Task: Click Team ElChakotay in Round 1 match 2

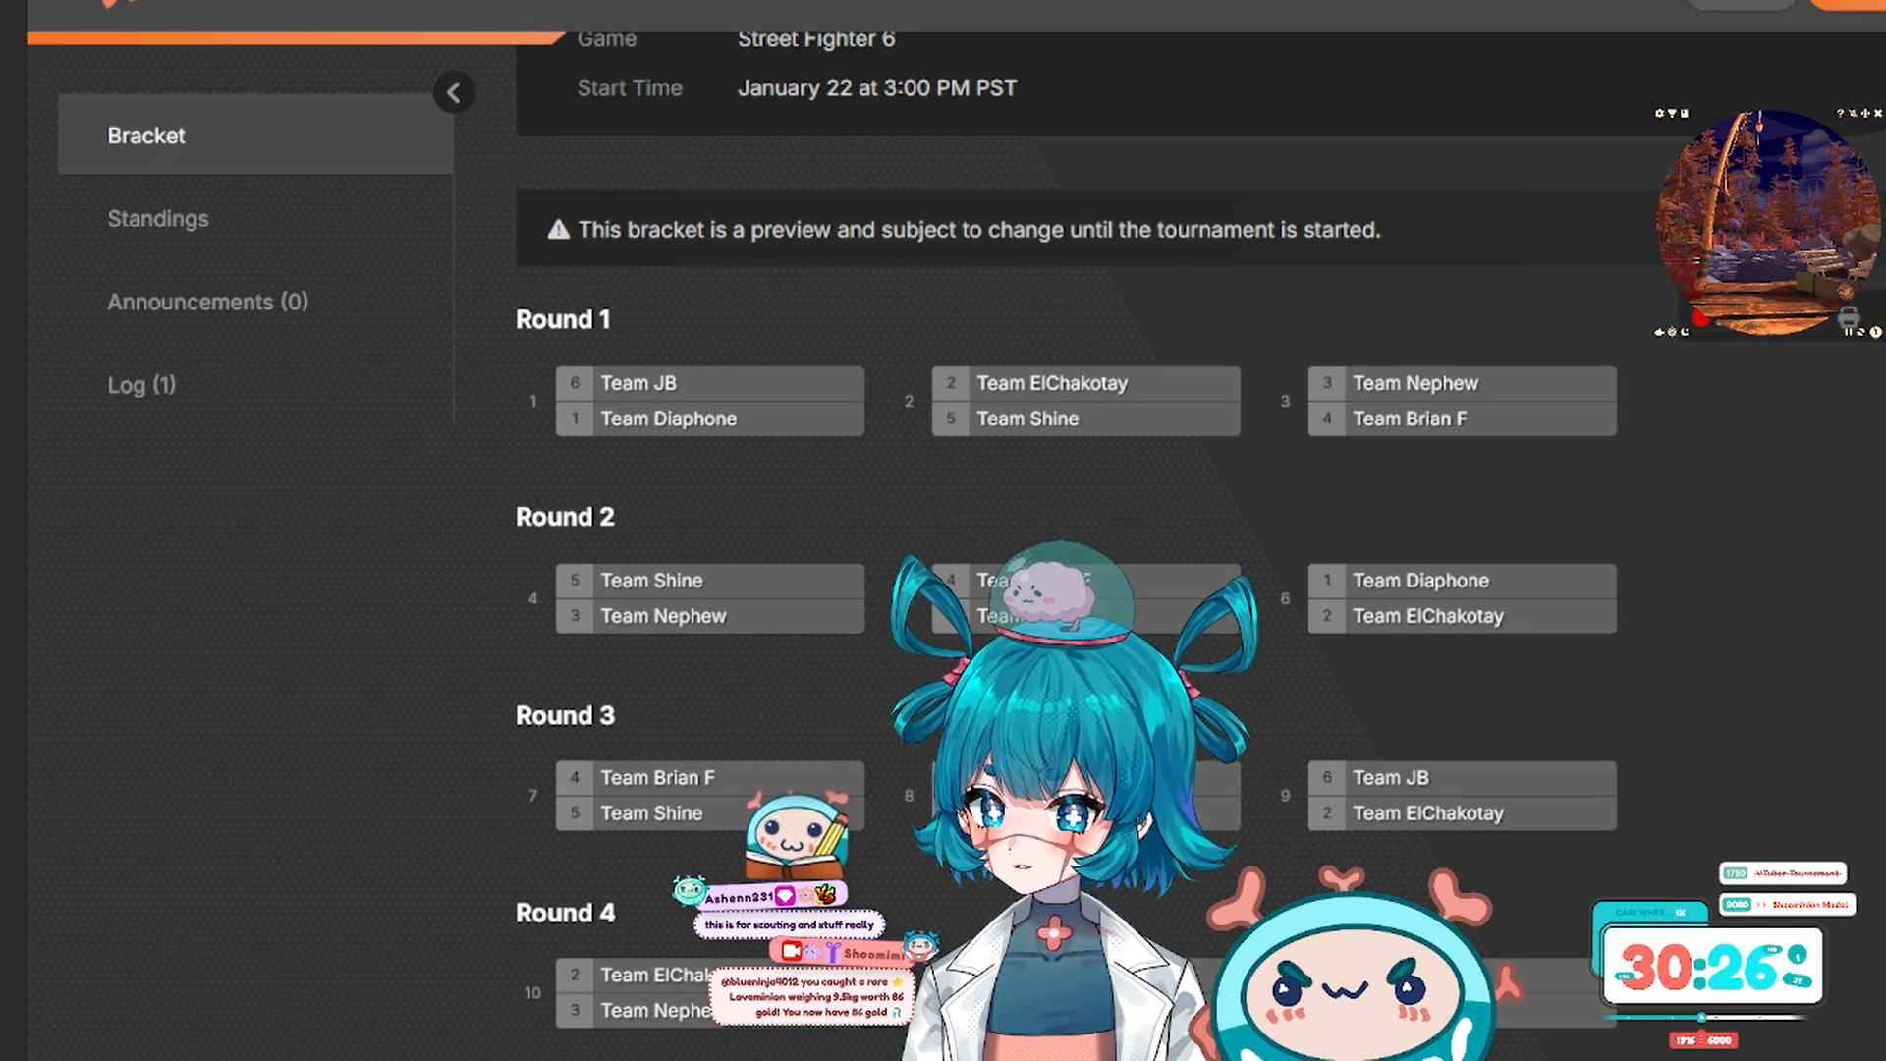Action: click(1051, 383)
